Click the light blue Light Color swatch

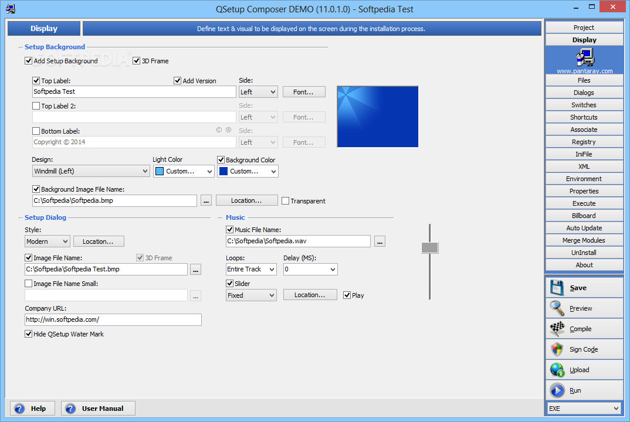[160, 171]
